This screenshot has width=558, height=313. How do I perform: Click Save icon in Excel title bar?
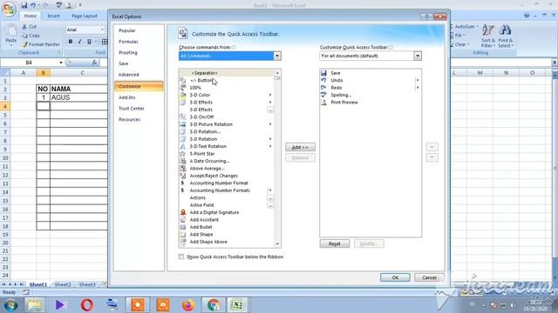click(24, 5)
